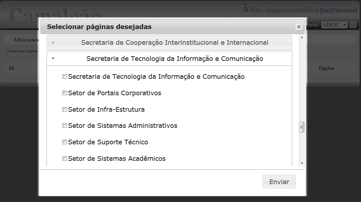Screen dimensions: 361x202
Task: Check Setor de Infra-Estrutura
Action: click(65, 109)
